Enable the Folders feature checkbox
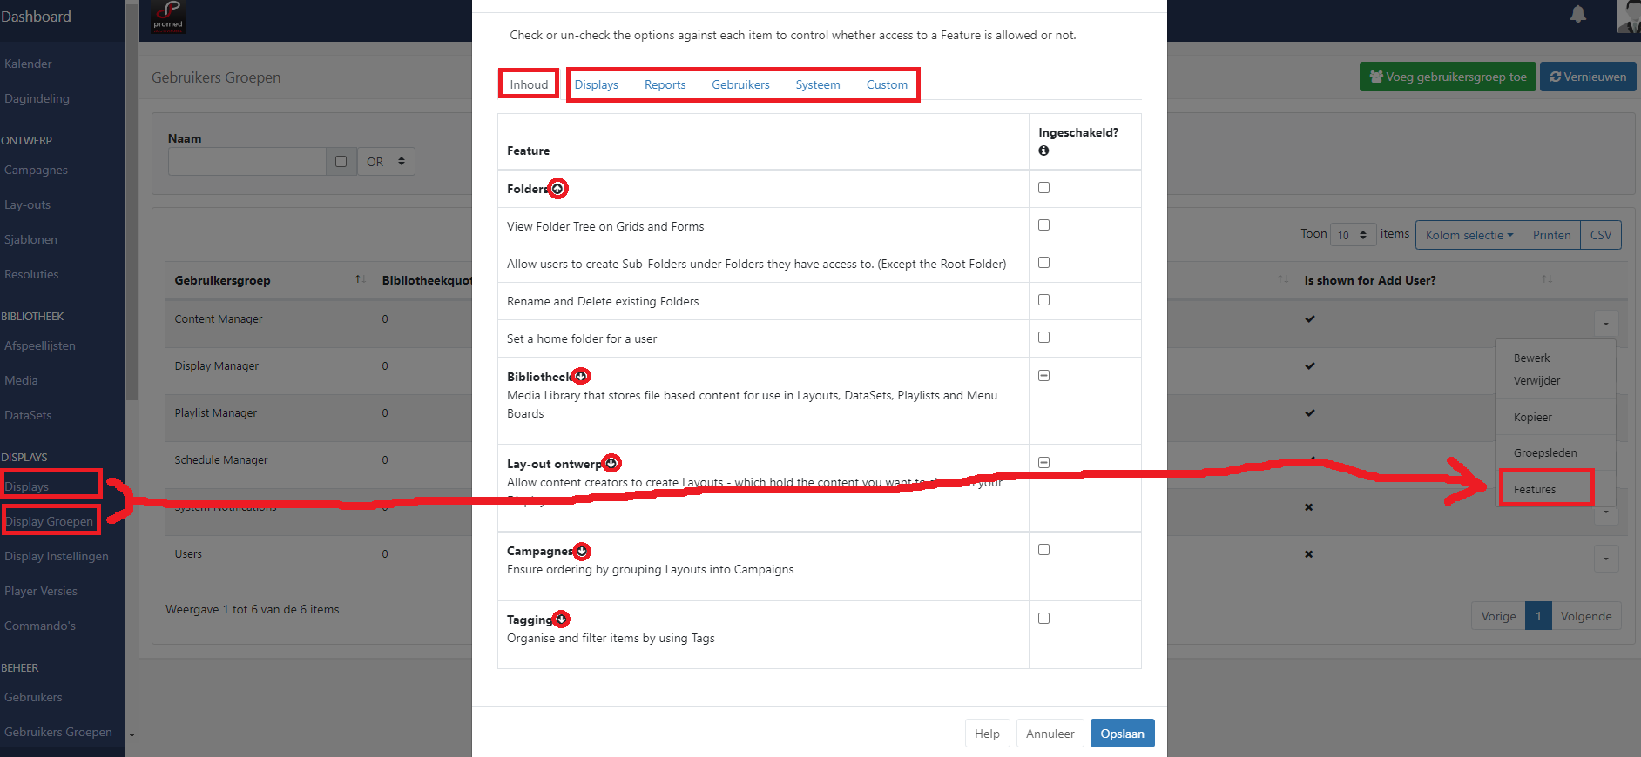Image resolution: width=1641 pixels, height=757 pixels. click(1043, 188)
